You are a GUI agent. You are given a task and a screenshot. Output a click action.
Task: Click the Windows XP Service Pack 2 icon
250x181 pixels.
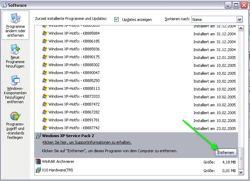38,136
